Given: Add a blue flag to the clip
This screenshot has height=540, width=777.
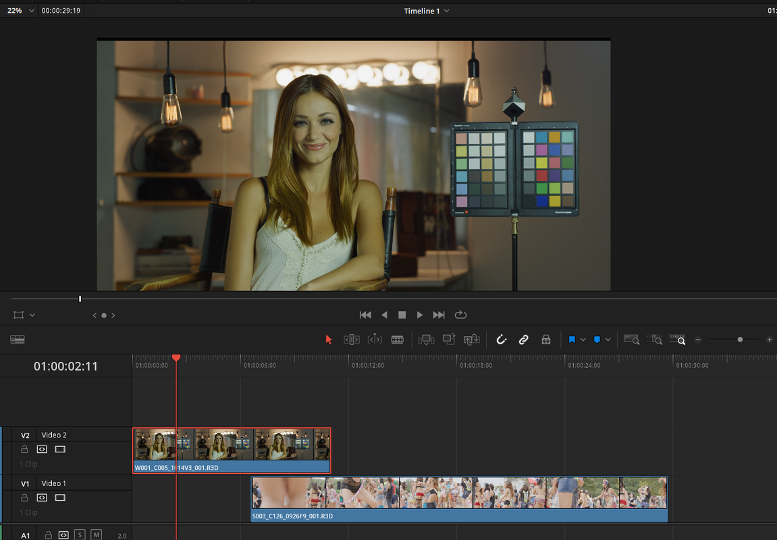Looking at the screenshot, I should [x=572, y=340].
